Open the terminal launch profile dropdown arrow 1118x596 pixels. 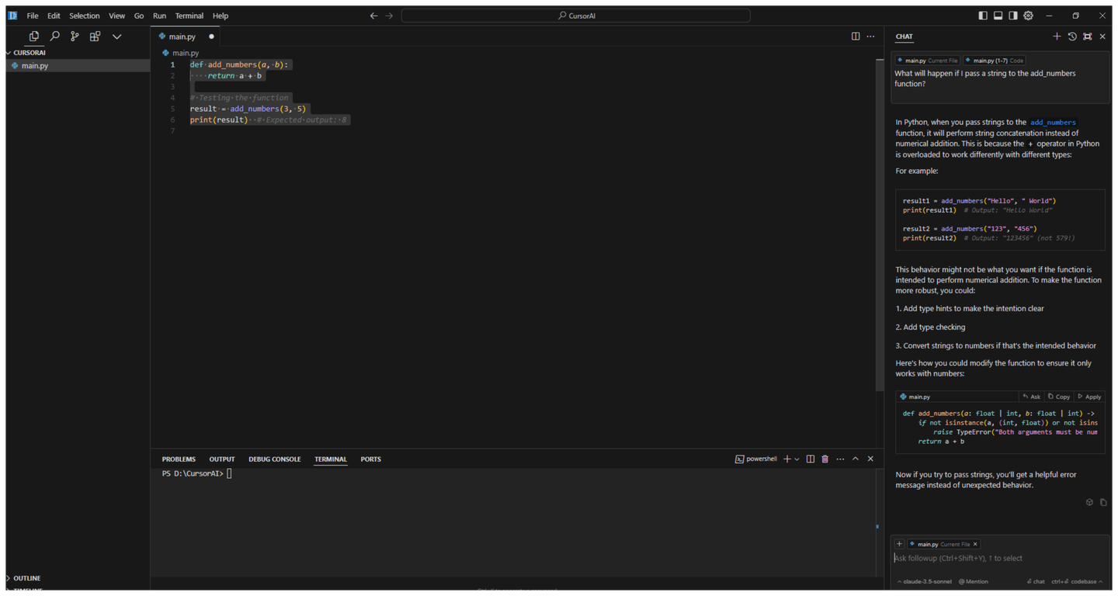797,459
